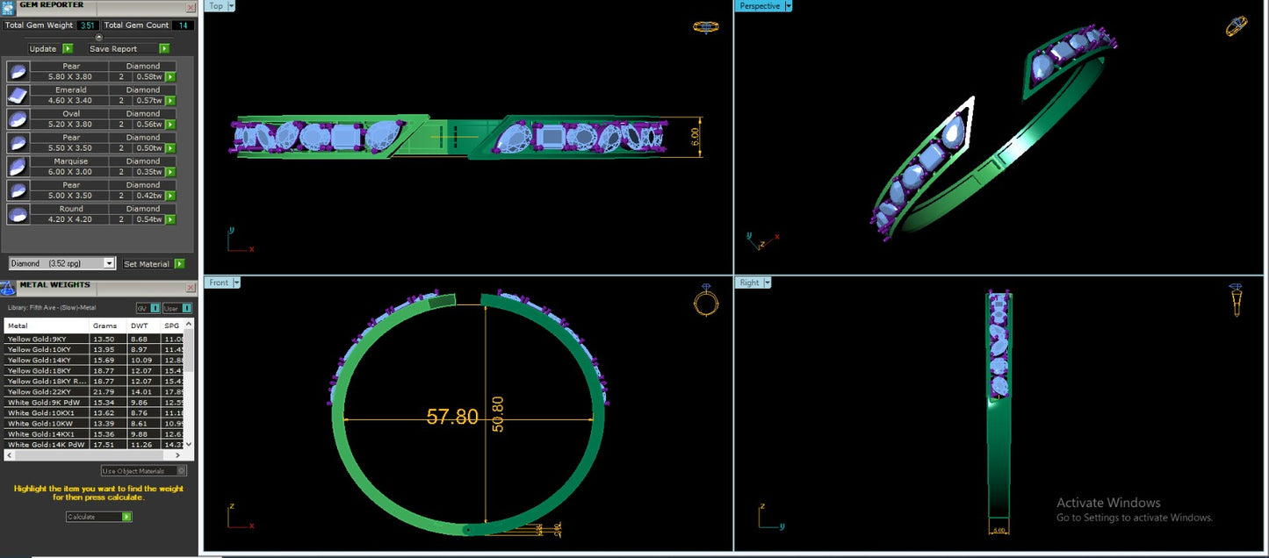
Task: Click Top viewport orientation icon
Action: tap(705, 27)
